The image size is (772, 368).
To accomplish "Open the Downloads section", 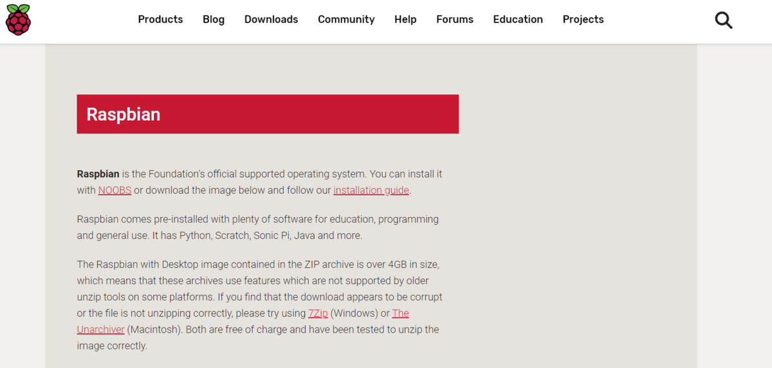I will [271, 19].
